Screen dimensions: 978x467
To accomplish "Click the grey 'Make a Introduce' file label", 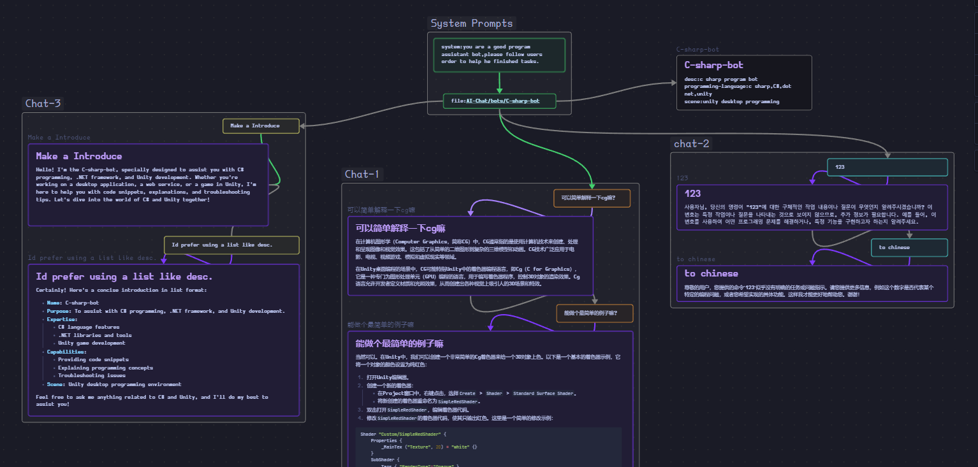I will pos(59,138).
